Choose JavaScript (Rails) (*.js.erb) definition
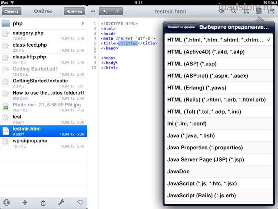Screen dimensions: 278x209 point(219,196)
